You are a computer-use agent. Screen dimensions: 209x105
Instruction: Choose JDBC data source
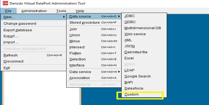point(144,16)
